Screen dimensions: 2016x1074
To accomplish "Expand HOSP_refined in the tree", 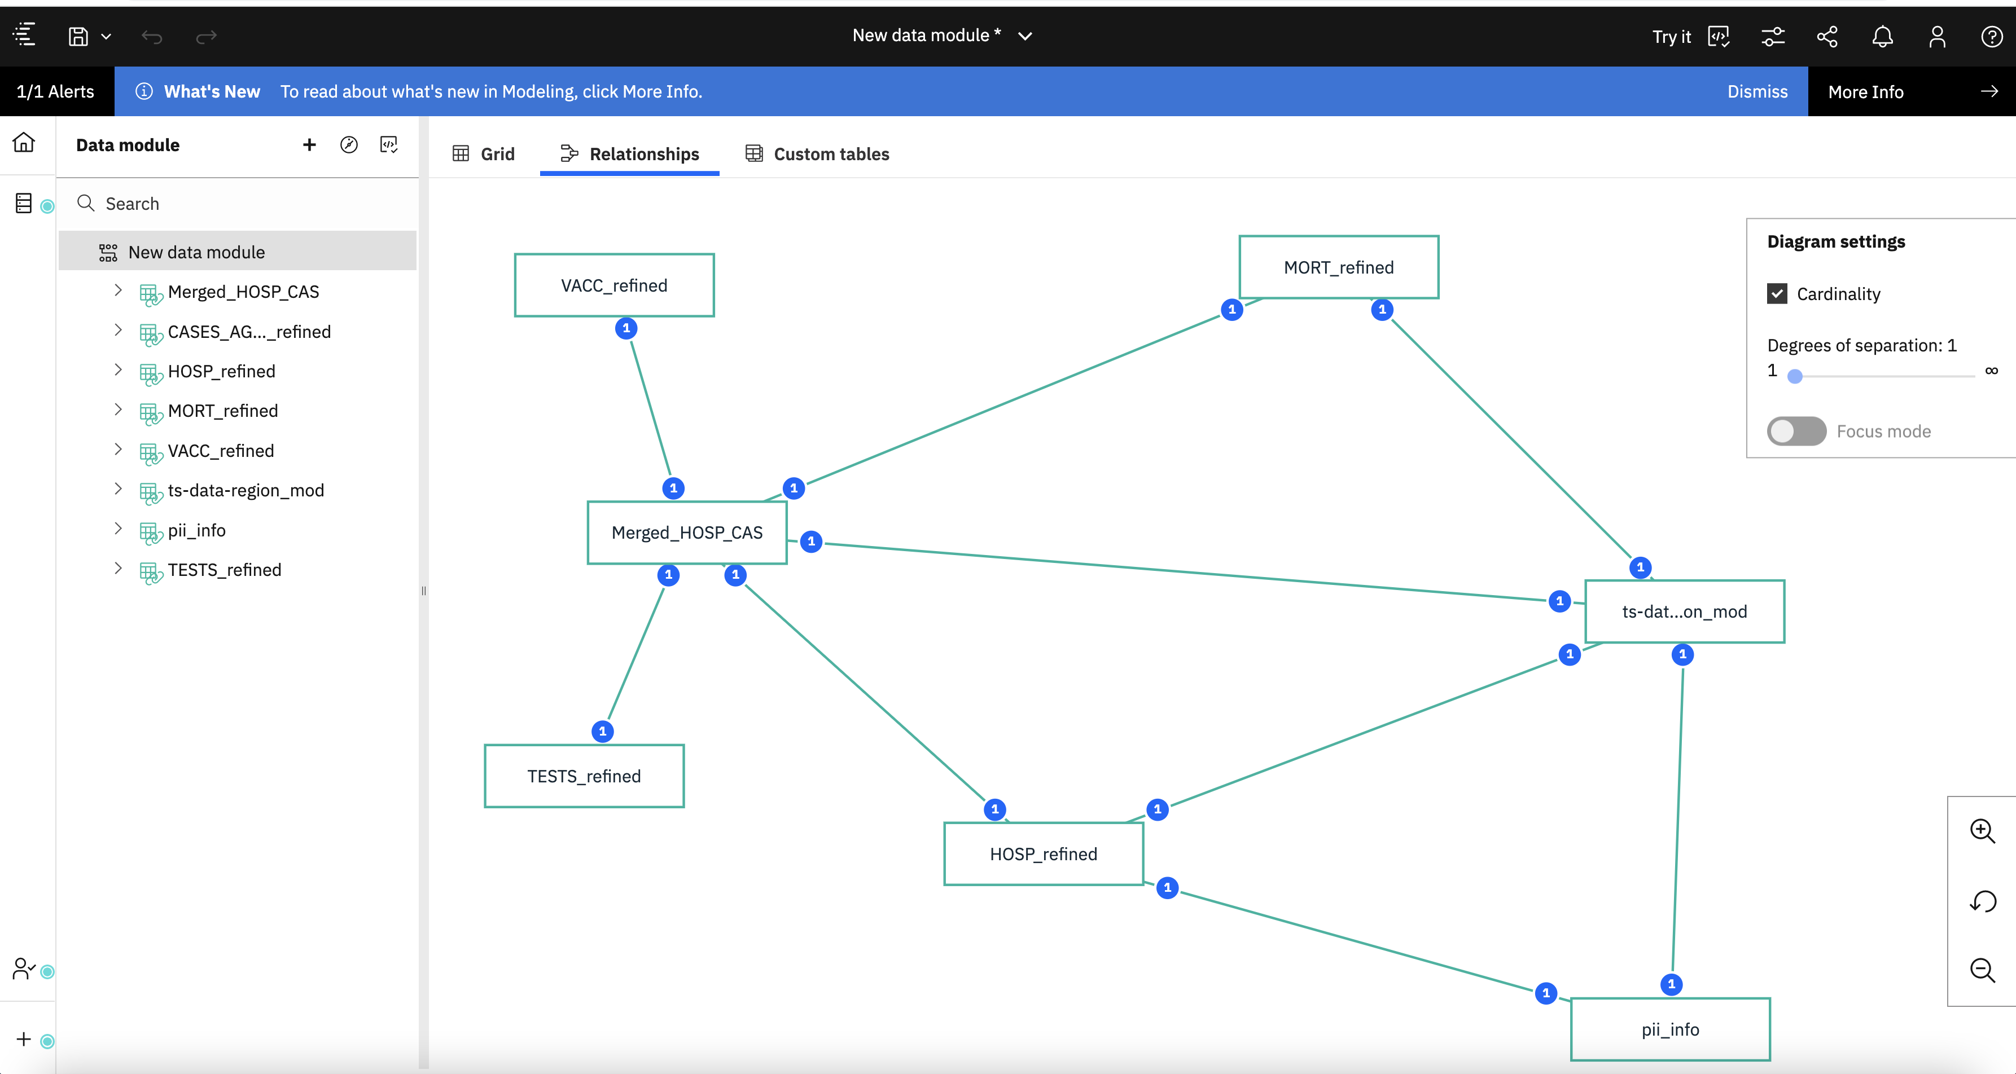I will (x=118, y=369).
